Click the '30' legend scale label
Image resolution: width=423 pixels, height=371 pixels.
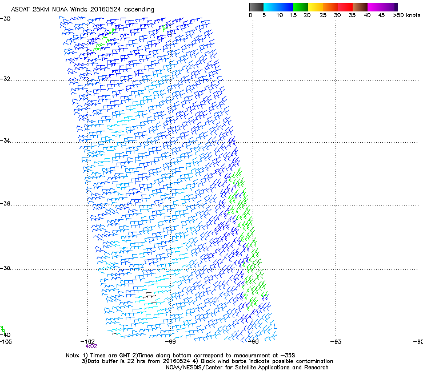tap(337, 15)
